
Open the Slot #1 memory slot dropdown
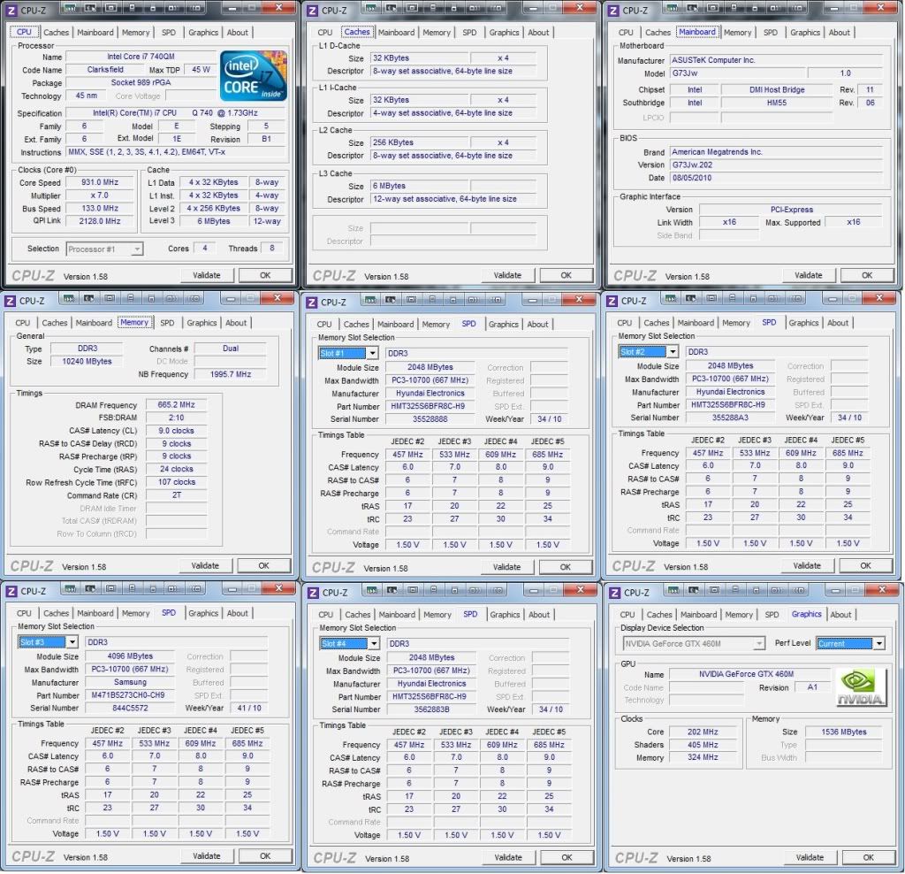coord(372,353)
